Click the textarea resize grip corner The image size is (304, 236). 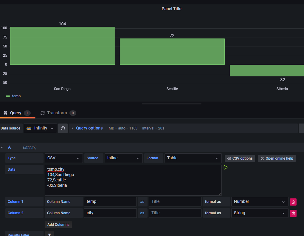220,194
